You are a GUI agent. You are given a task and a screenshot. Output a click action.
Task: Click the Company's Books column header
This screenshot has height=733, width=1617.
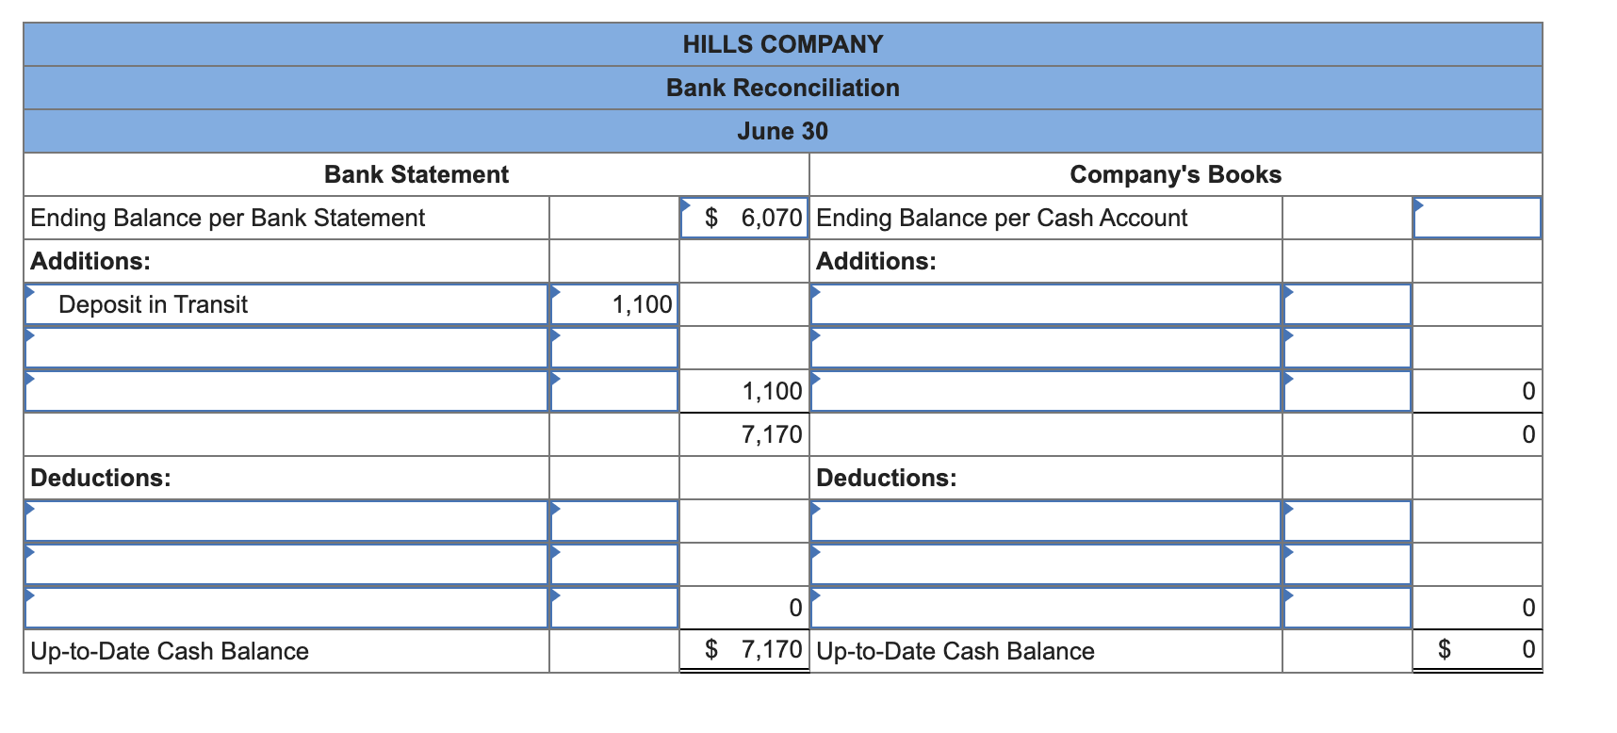1176,174
